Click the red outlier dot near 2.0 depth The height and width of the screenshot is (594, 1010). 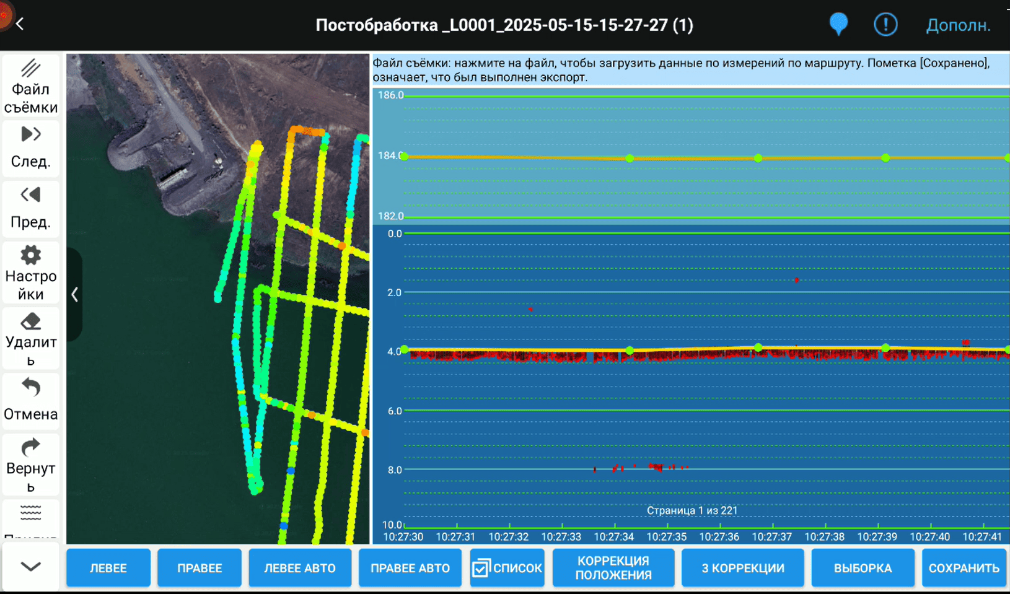click(796, 280)
